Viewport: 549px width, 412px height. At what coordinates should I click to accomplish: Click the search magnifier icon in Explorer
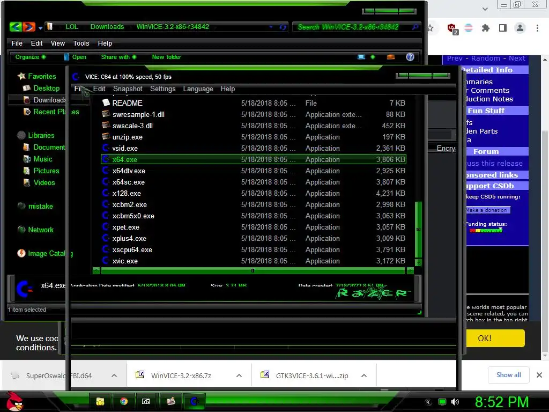[x=415, y=27]
